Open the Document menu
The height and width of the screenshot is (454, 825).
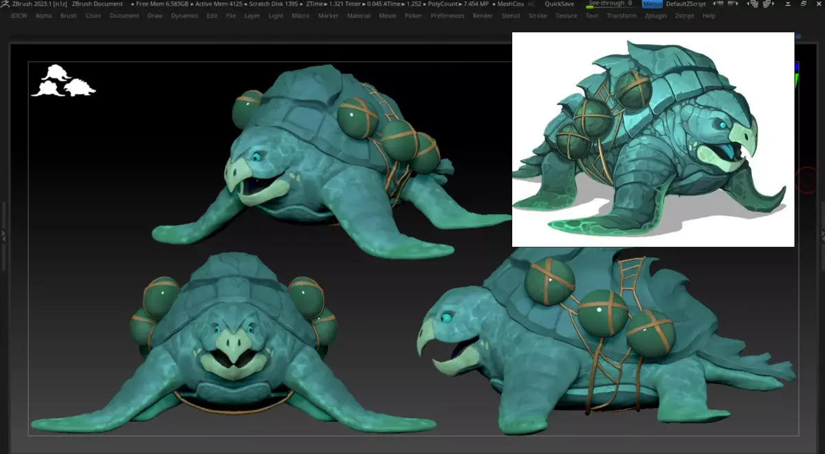[x=124, y=16]
